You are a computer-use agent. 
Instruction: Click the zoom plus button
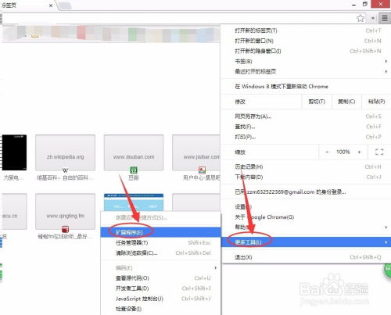(359, 152)
